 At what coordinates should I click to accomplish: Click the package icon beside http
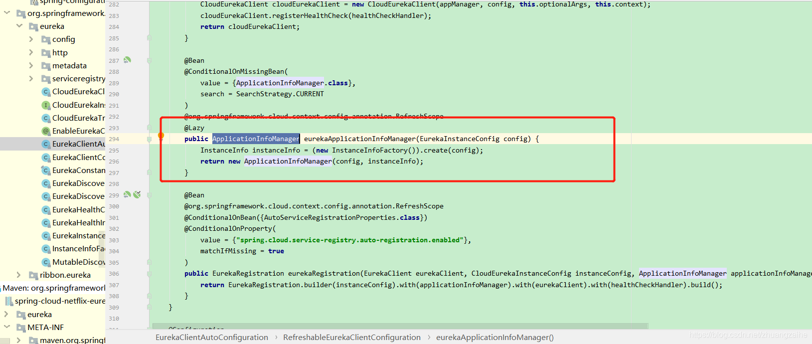pyautogui.click(x=46, y=53)
